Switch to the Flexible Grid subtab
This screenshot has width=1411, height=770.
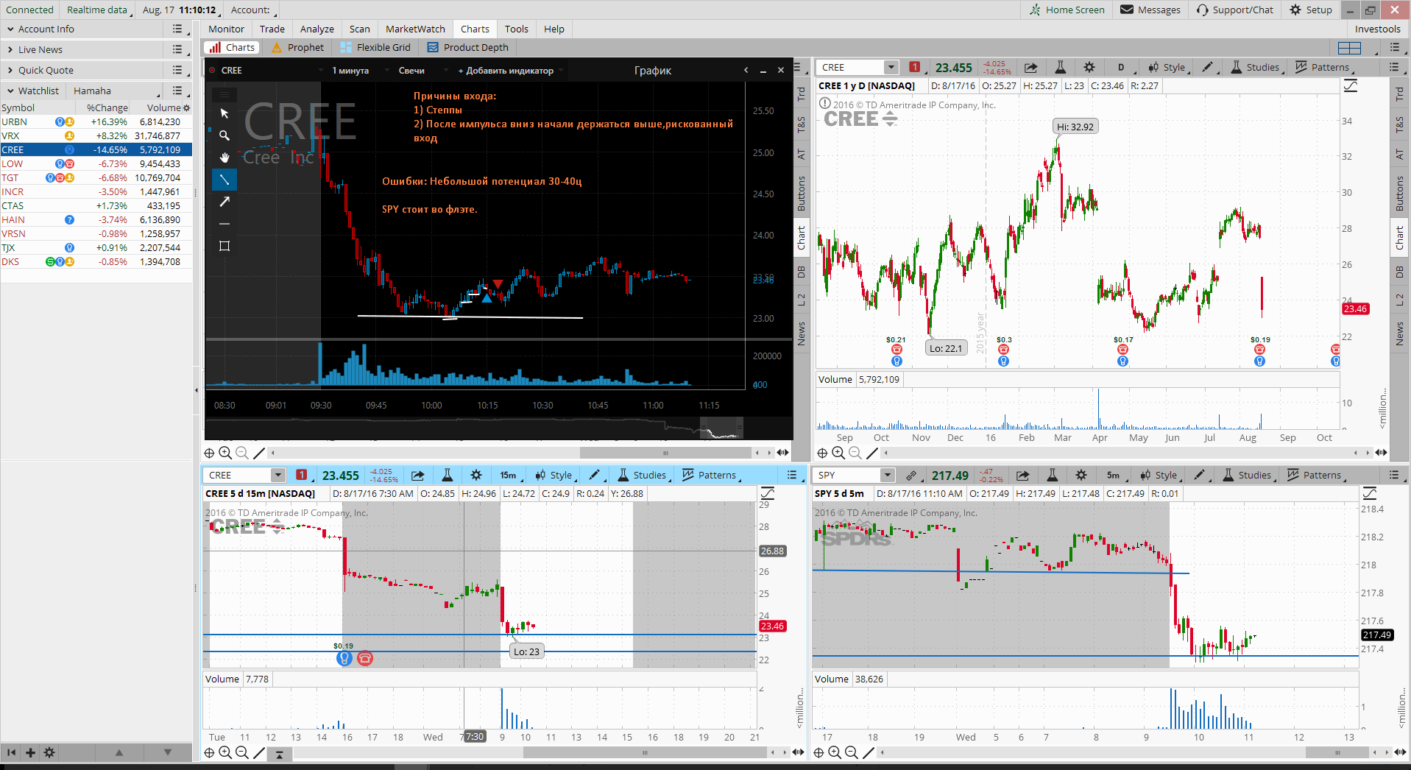pos(376,48)
